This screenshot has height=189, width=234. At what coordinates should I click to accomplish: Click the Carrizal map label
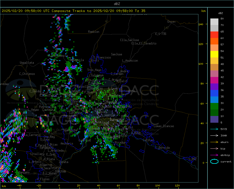point(85,140)
